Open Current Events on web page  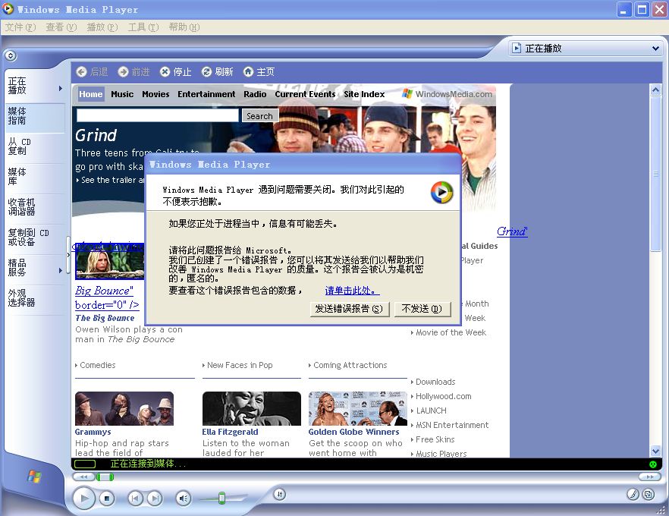[x=305, y=94]
